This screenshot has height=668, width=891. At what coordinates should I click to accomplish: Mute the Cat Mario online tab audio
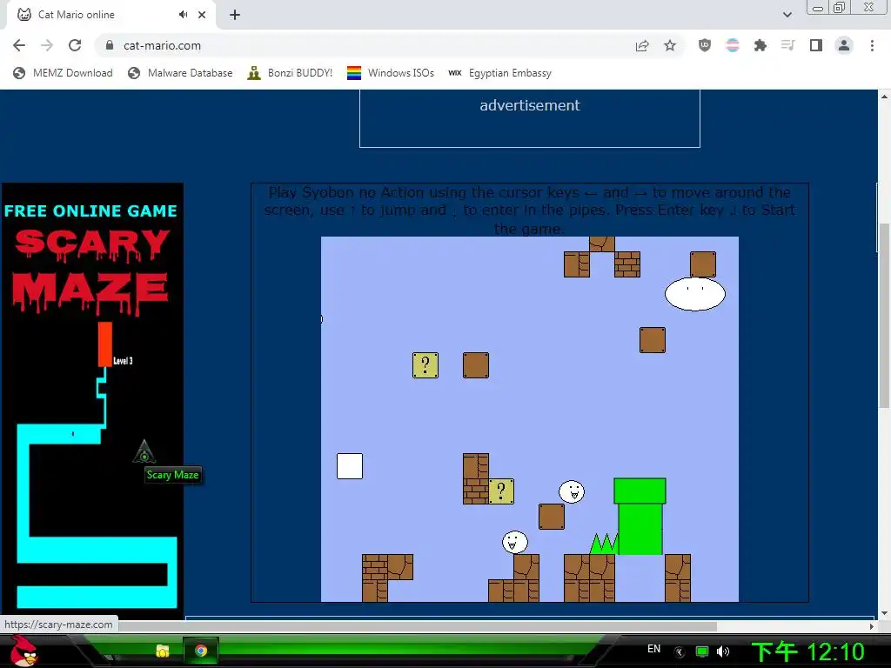tap(183, 14)
